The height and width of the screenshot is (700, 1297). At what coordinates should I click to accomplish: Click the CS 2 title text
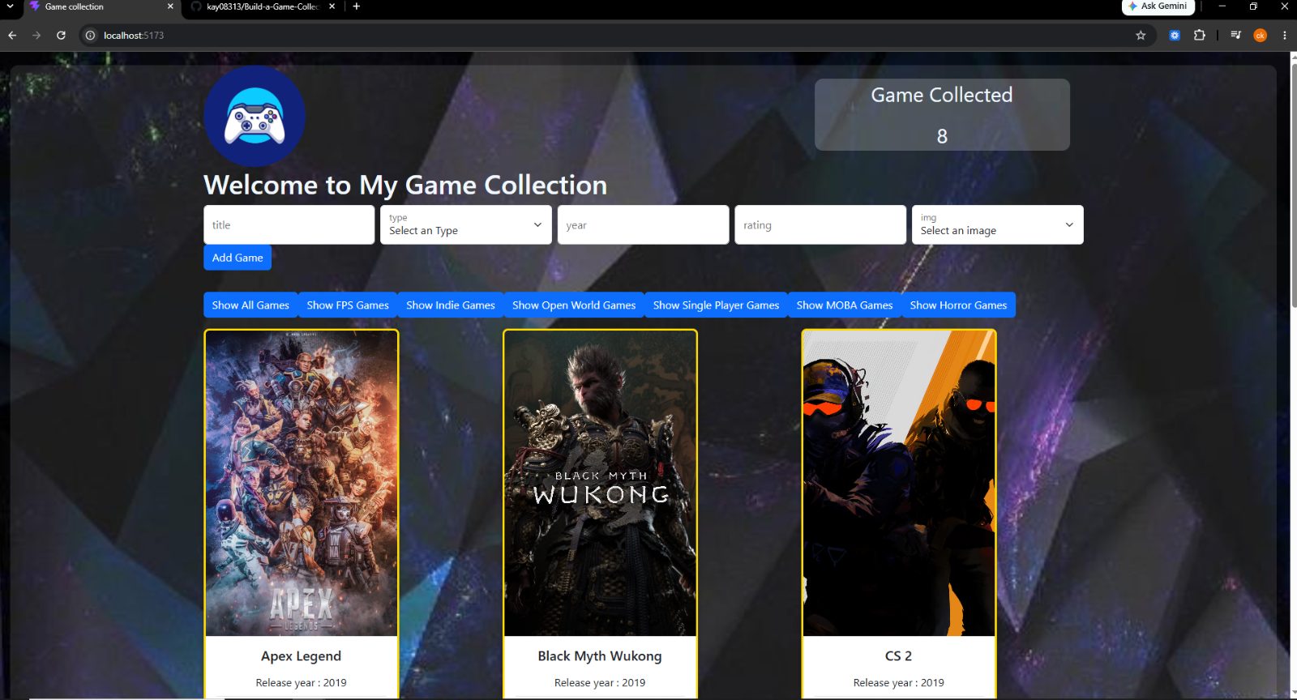898,656
